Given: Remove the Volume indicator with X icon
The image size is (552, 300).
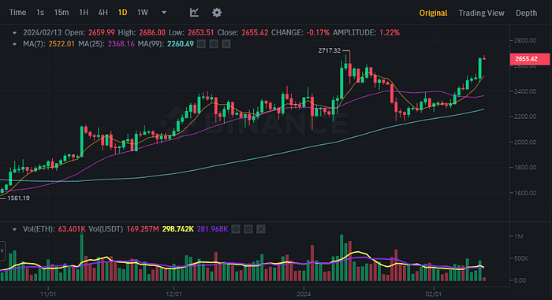Looking at the screenshot, I should click(260, 229).
